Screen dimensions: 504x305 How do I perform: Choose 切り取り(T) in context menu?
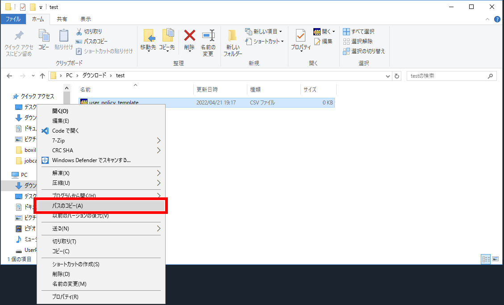click(x=101, y=241)
